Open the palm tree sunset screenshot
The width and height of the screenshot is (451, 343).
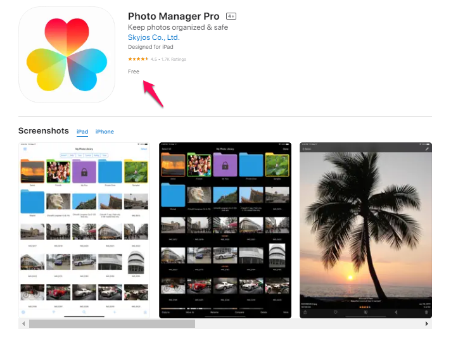[x=365, y=230]
